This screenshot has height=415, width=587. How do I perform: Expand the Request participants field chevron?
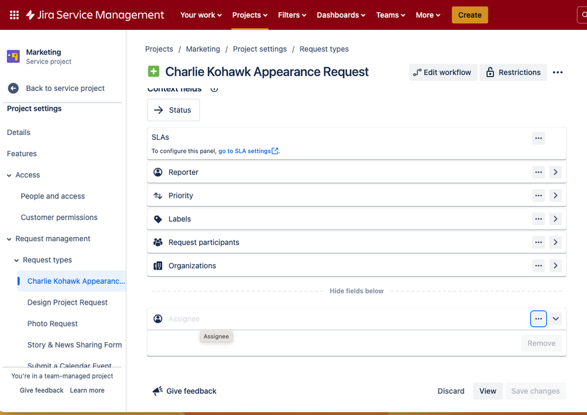click(x=555, y=242)
